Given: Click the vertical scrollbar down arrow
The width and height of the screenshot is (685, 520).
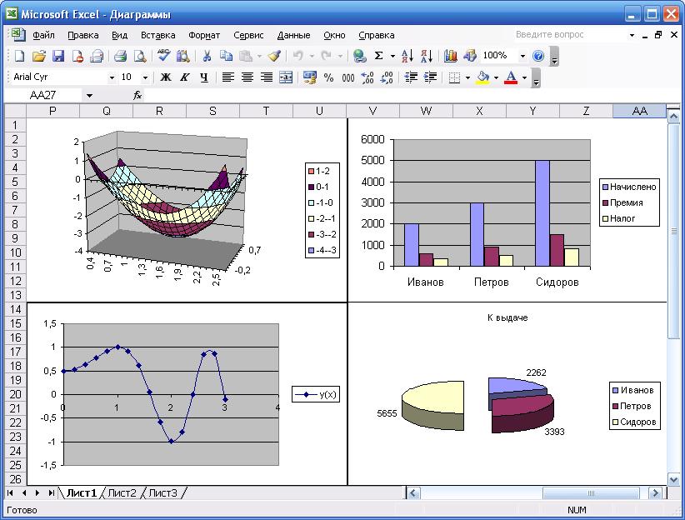Looking at the screenshot, I should click(x=673, y=479).
